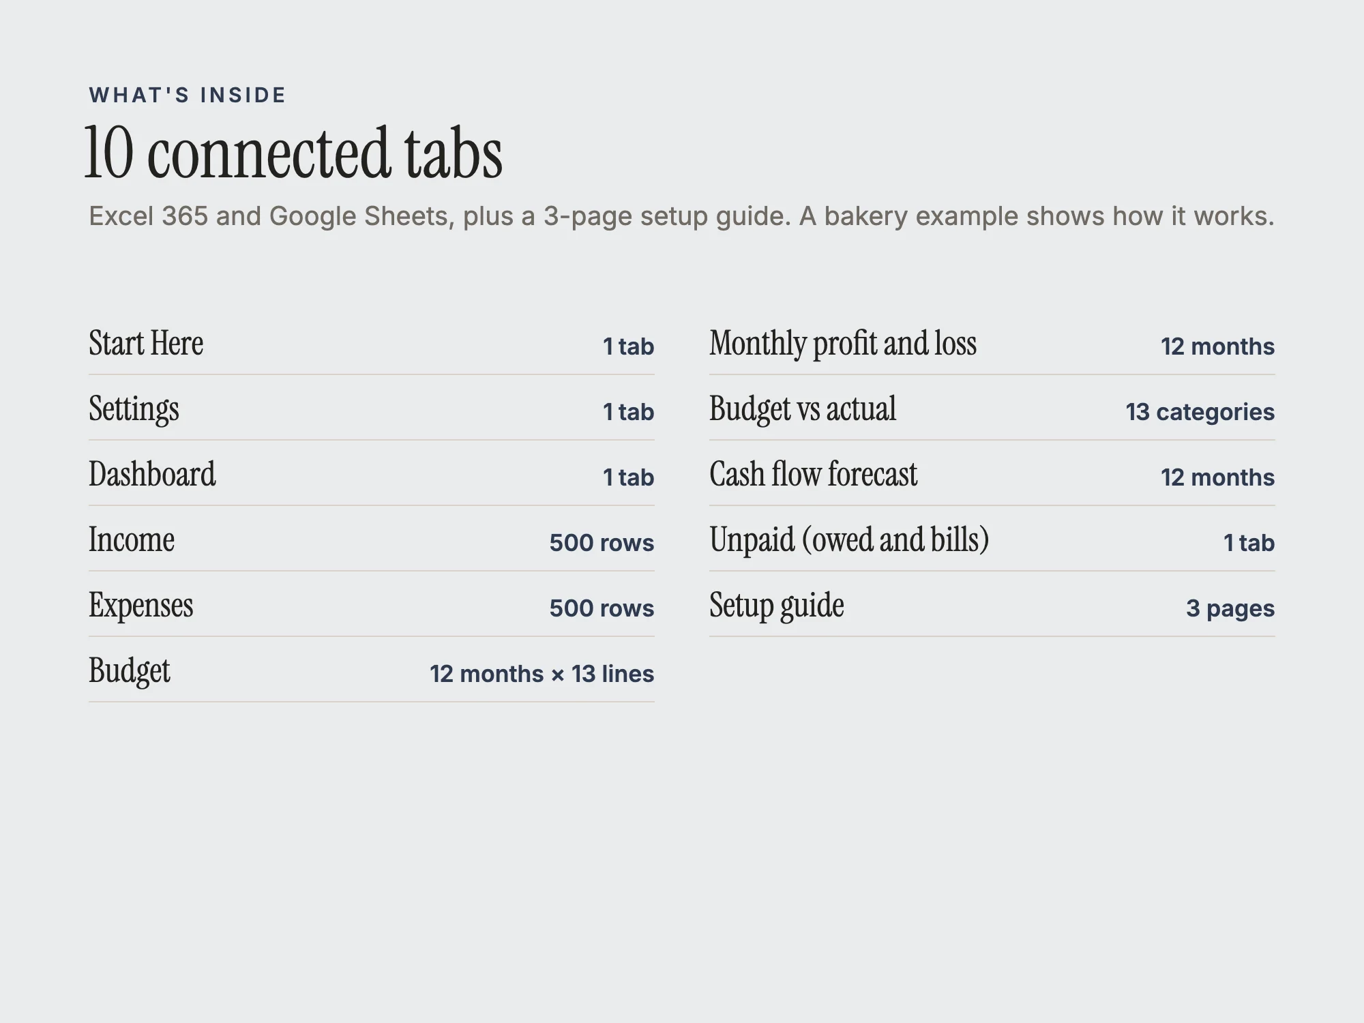Select the Settings row label
Image resolution: width=1364 pixels, height=1023 pixels.
134,409
